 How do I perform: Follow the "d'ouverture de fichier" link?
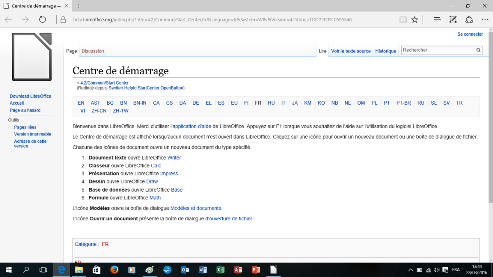click(229, 219)
